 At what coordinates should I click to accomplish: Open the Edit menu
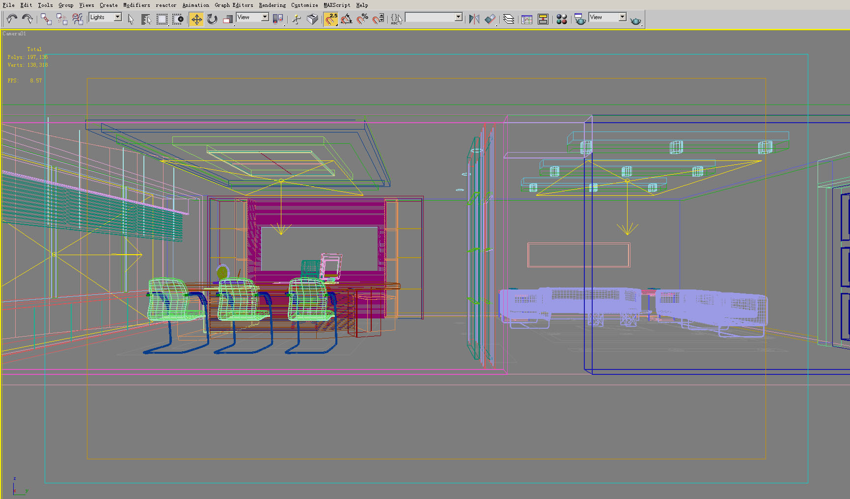26,5
